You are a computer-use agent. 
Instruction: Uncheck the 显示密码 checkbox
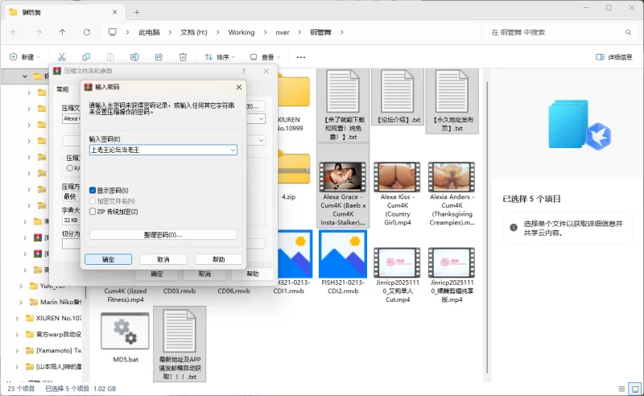point(93,190)
